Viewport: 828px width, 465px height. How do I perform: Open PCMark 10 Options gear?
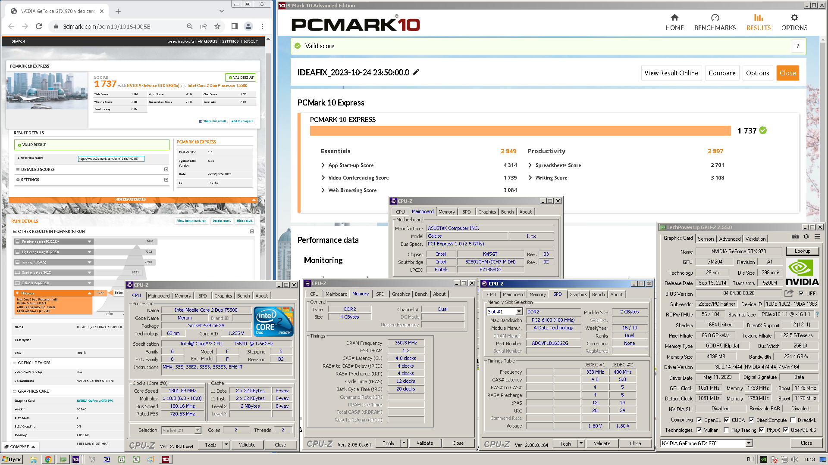pos(794,22)
